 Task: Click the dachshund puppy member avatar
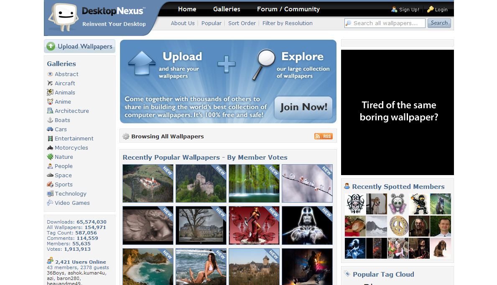tap(441, 248)
